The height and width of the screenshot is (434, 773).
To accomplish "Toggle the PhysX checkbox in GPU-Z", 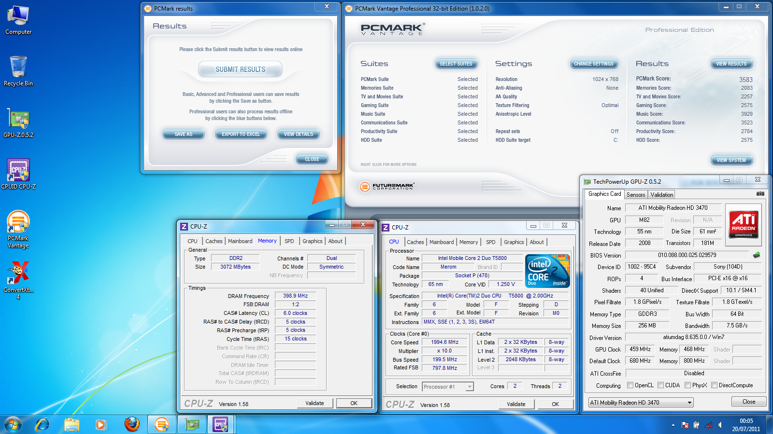I will [x=687, y=385].
